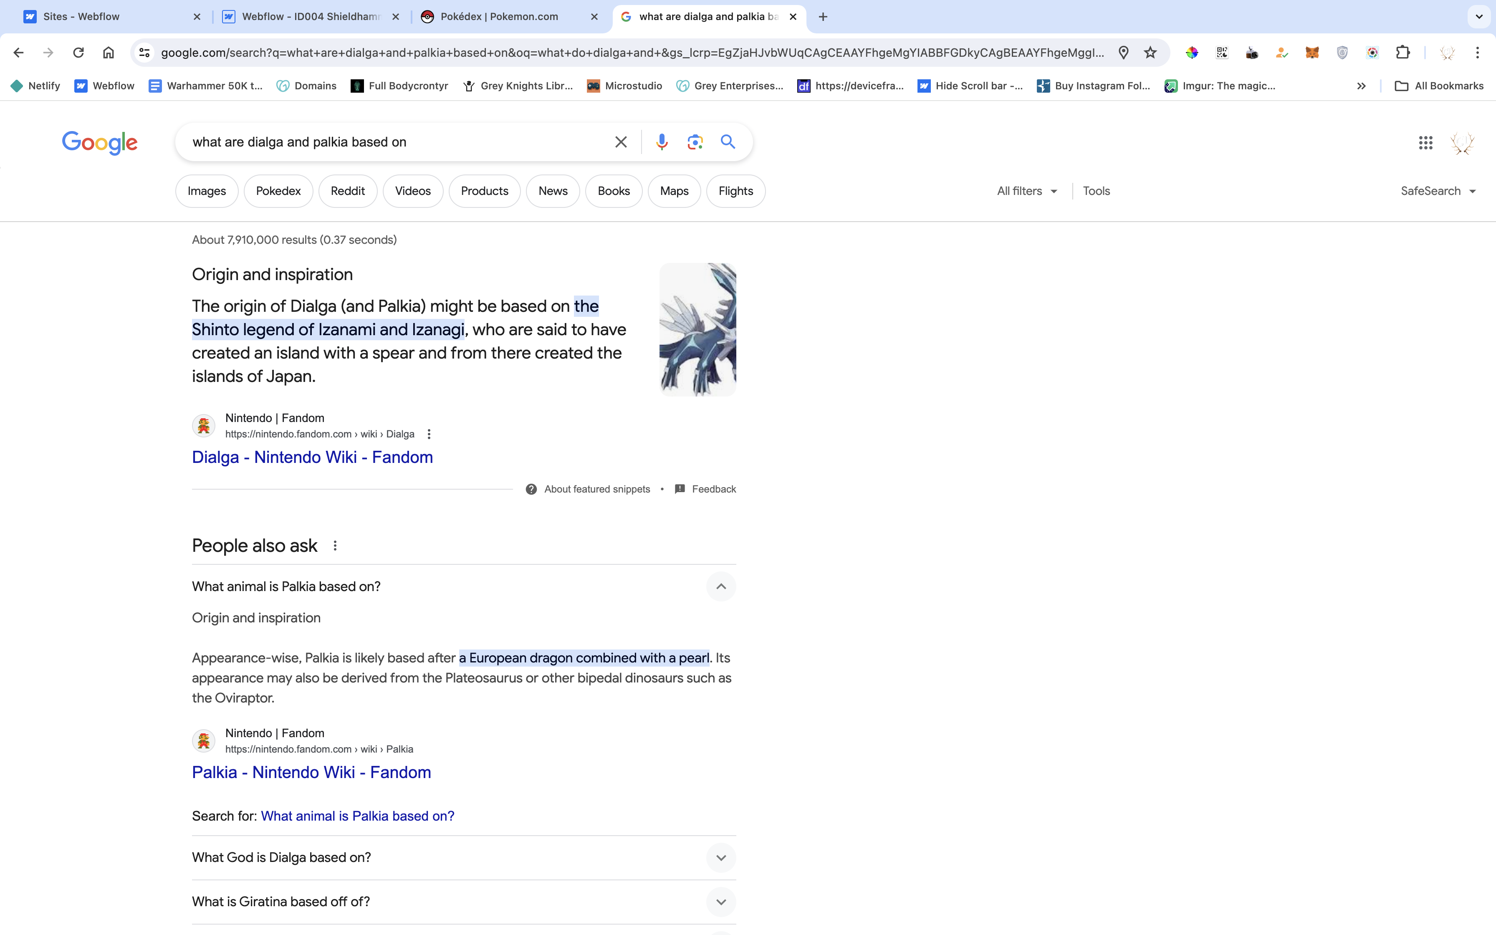Clear the search box text
The height and width of the screenshot is (935, 1496).
621,142
